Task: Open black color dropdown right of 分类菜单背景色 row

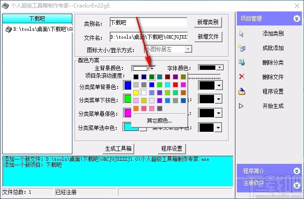Action: [x=219, y=85]
